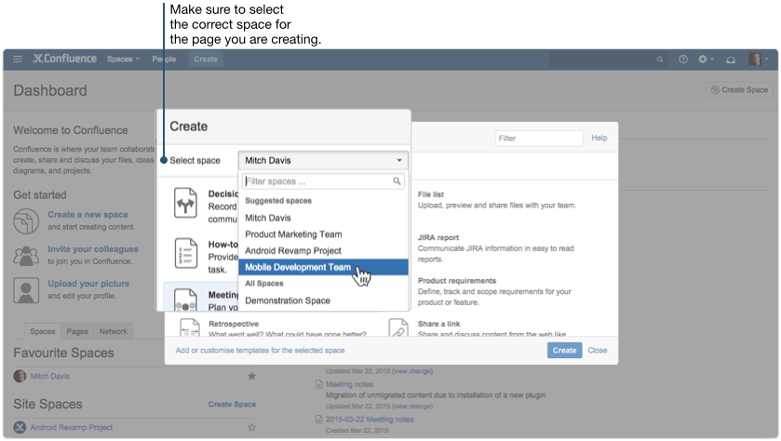Open the Spaces dropdown menu
Screen dimensions: 781x441
tap(123, 60)
